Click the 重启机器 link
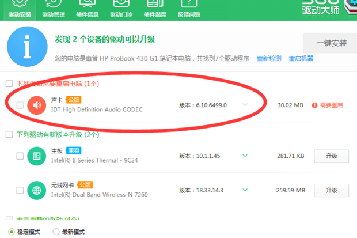 (301, 59)
